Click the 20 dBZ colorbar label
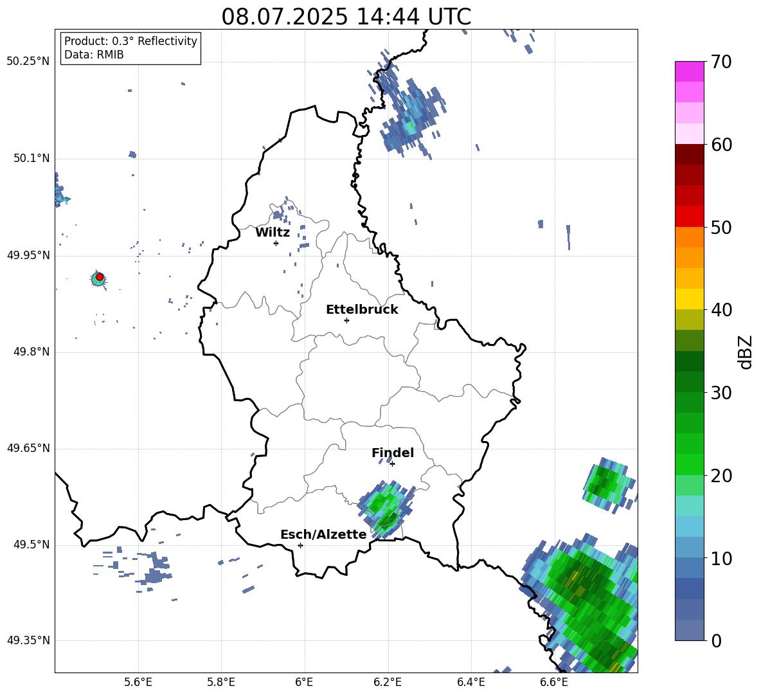 [721, 476]
